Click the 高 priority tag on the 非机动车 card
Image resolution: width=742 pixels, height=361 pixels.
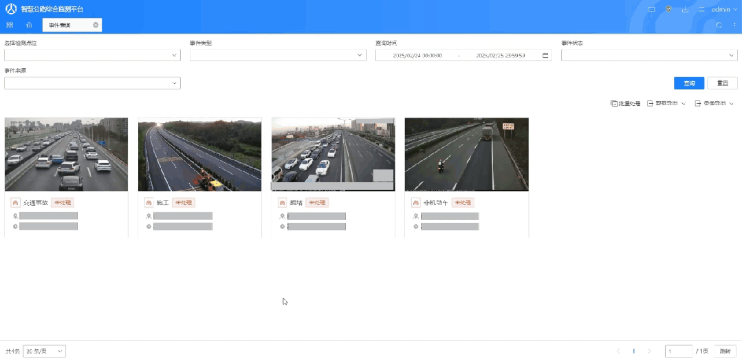tap(415, 202)
